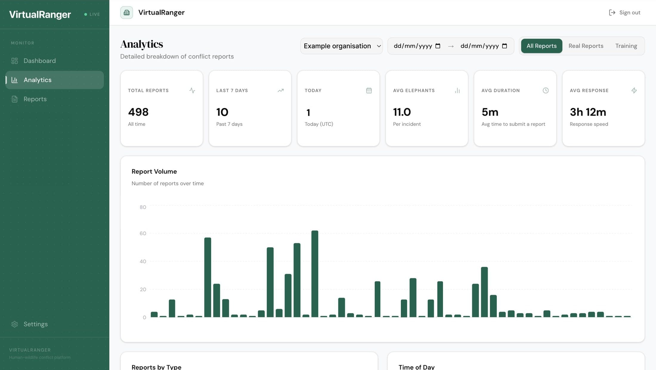
Task: Click the Past 7 days caption
Action: tap(229, 124)
